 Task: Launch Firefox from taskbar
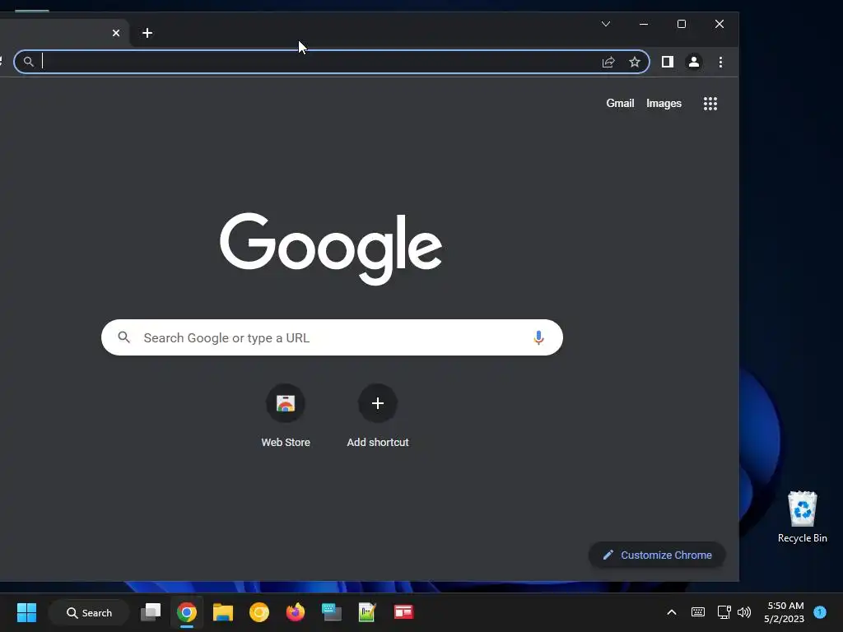(296, 611)
